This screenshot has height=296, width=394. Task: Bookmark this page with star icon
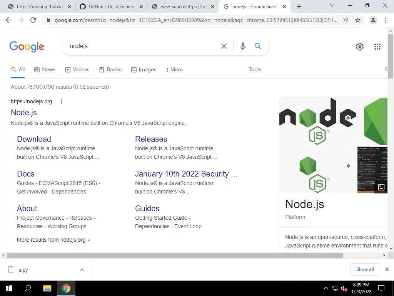point(358,20)
